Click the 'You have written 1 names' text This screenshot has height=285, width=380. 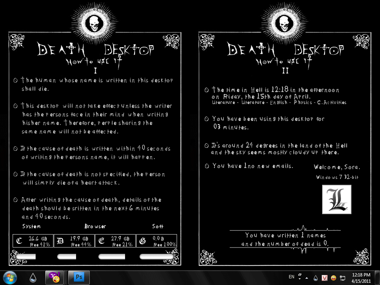point(285,235)
